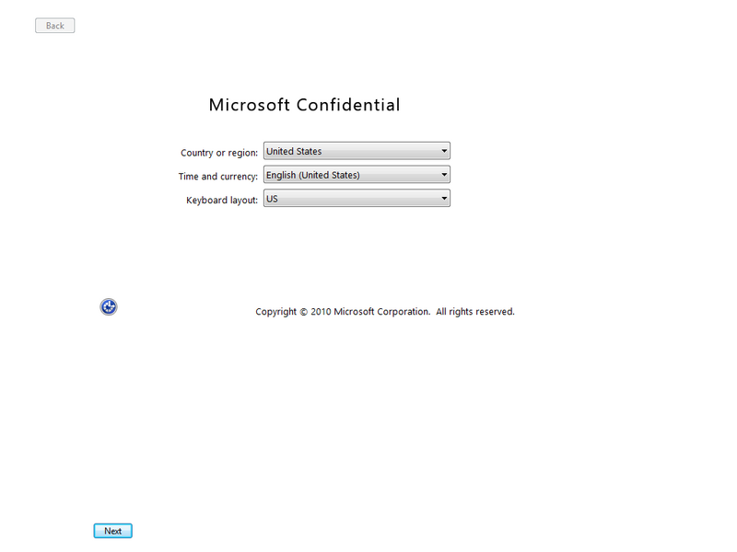Click the Ease of Access icon
The height and width of the screenshot is (552, 737).
click(x=109, y=307)
